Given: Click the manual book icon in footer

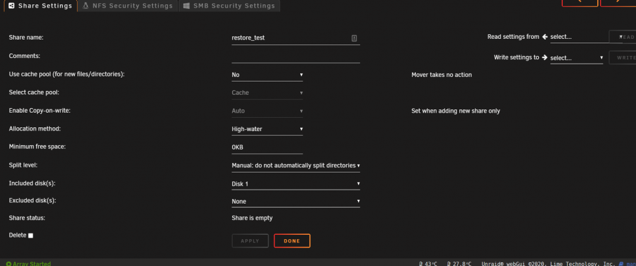Looking at the screenshot, I should pos(621,264).
